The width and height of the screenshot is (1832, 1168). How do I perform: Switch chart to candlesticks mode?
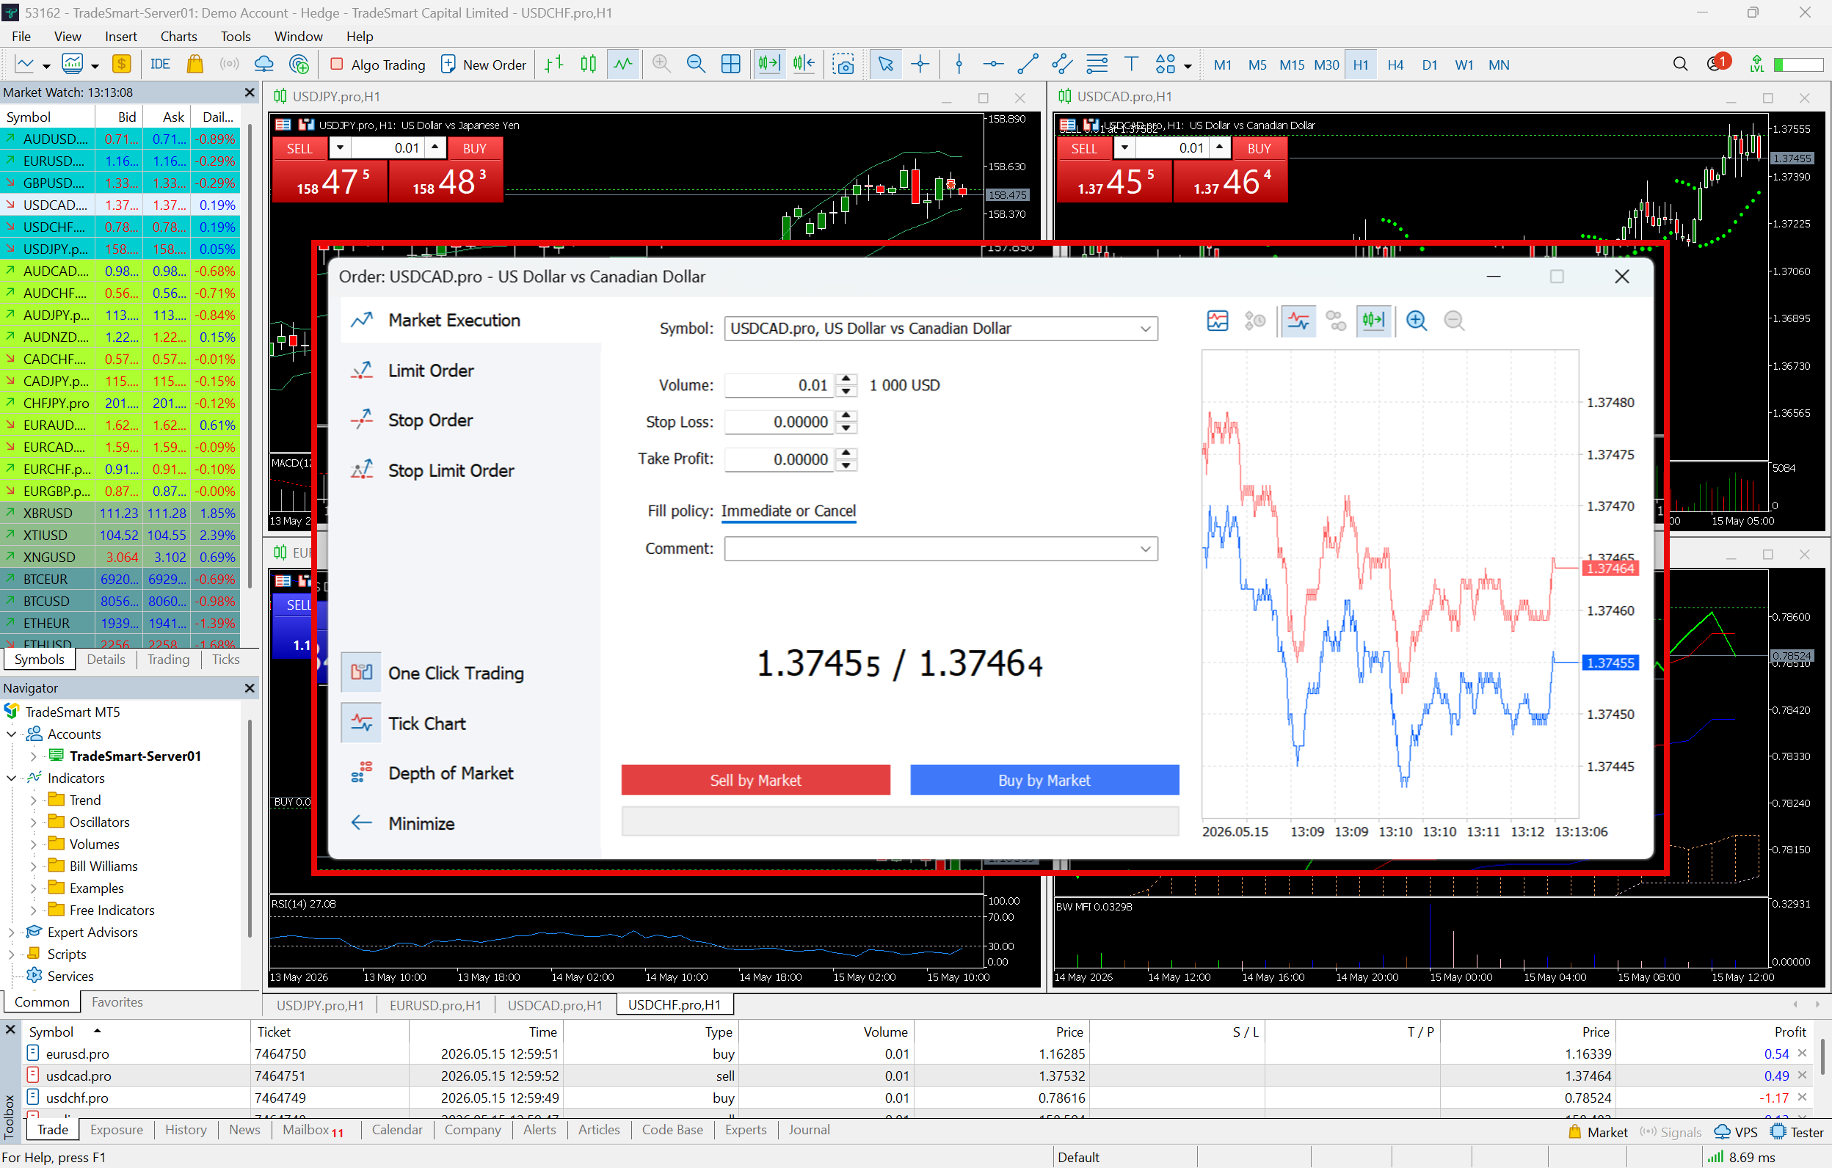click(588, 65)
